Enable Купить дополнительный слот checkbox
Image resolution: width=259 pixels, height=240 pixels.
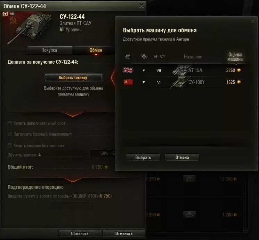(10, 123)
